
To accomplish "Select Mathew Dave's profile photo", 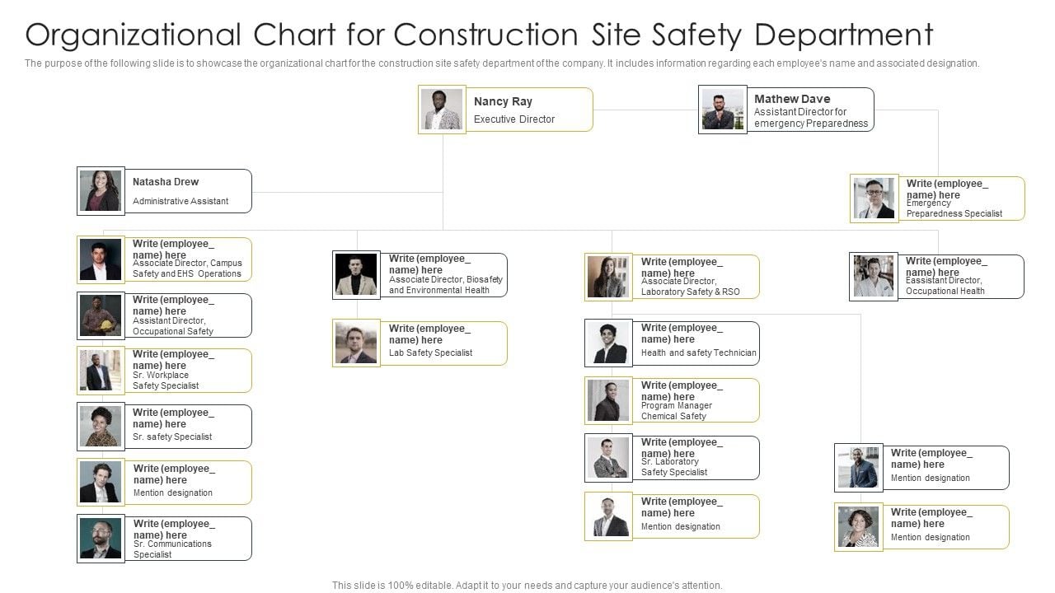I will click(x=722, y=110).
